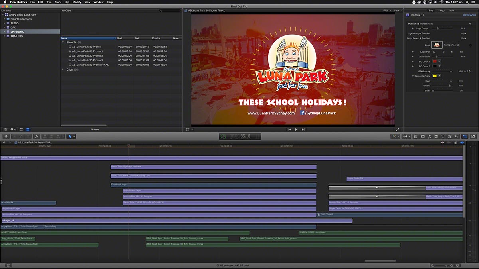Open the Keyword Editor key icon
The width and height of the screenshot is (479, 269).
[x=36, y=136]
